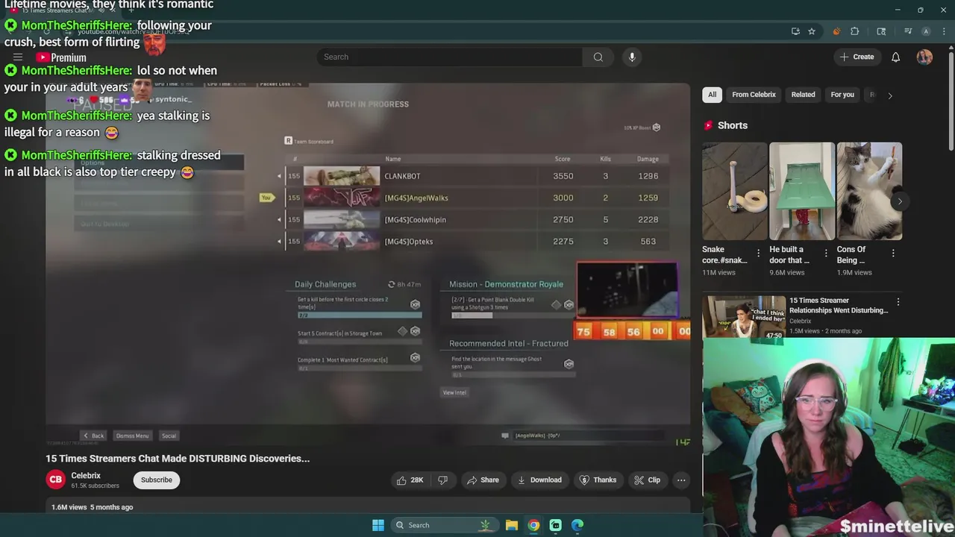Open more actions ellipsis beside Clip

tap(681, 480)
